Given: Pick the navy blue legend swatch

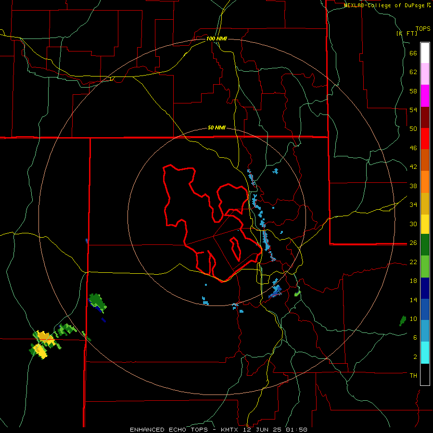Looking at the screenshot, I should pos(425,288).
